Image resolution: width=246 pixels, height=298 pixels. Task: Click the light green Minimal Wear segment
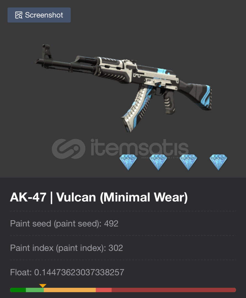(x=35, y=290)
